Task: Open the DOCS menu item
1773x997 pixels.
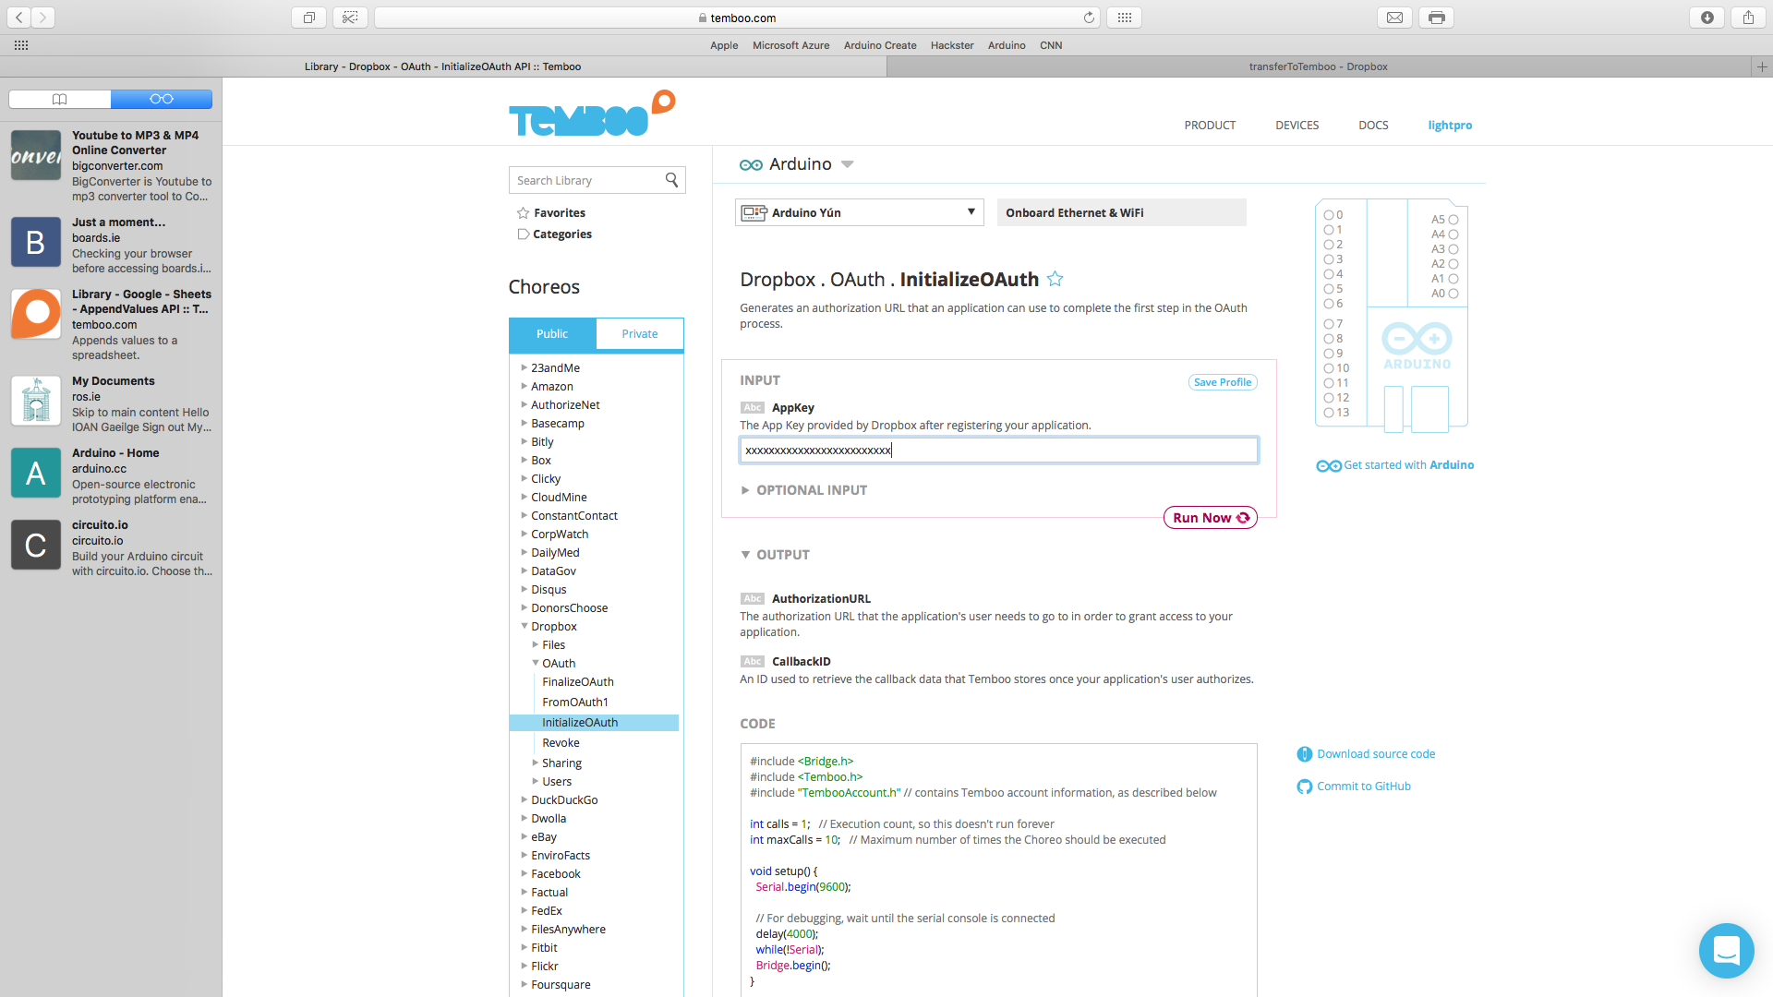Action: point(1372,126)
